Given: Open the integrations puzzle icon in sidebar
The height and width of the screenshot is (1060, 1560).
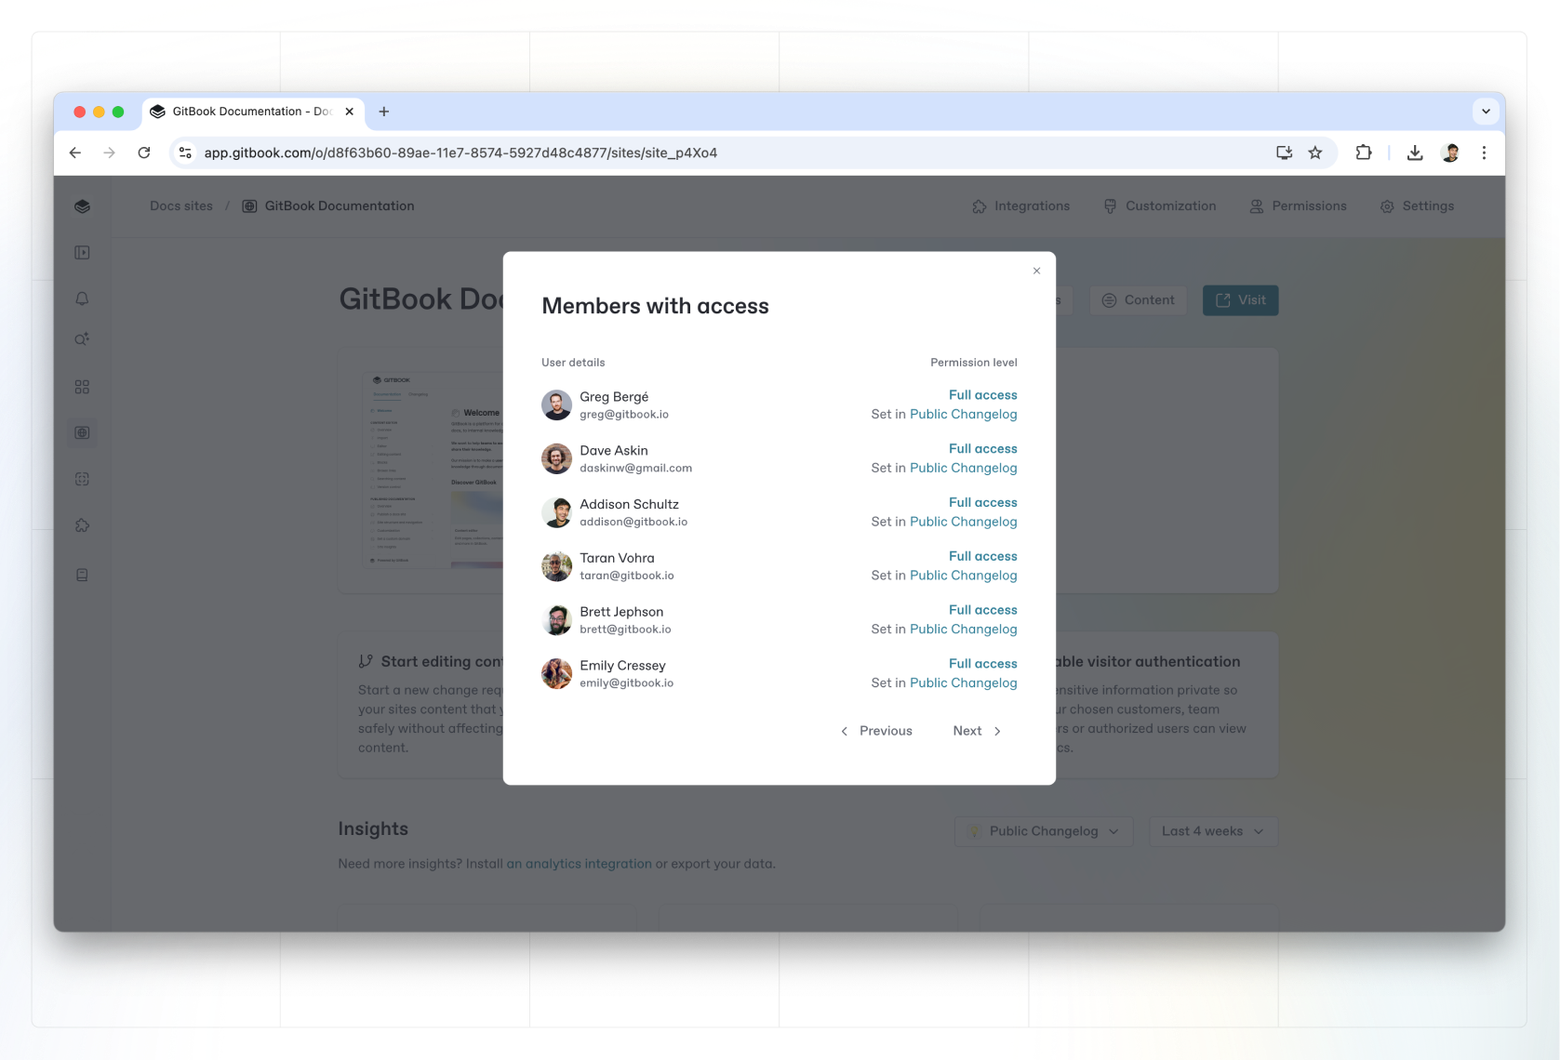Looking at the screenshot, I should 82,525.
